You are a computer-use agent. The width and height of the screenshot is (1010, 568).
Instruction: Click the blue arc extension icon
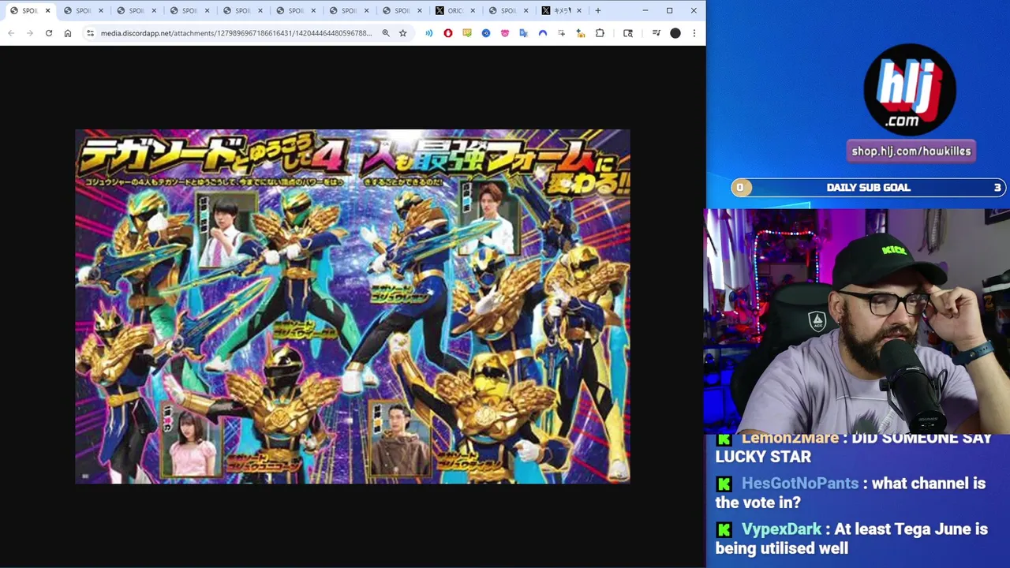coord(543,33)
